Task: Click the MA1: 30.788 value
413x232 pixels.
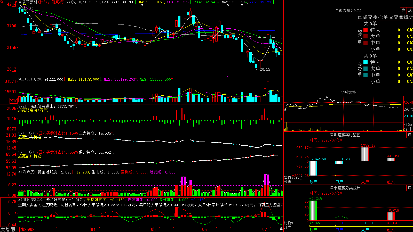Action: [x=124, y=2]
